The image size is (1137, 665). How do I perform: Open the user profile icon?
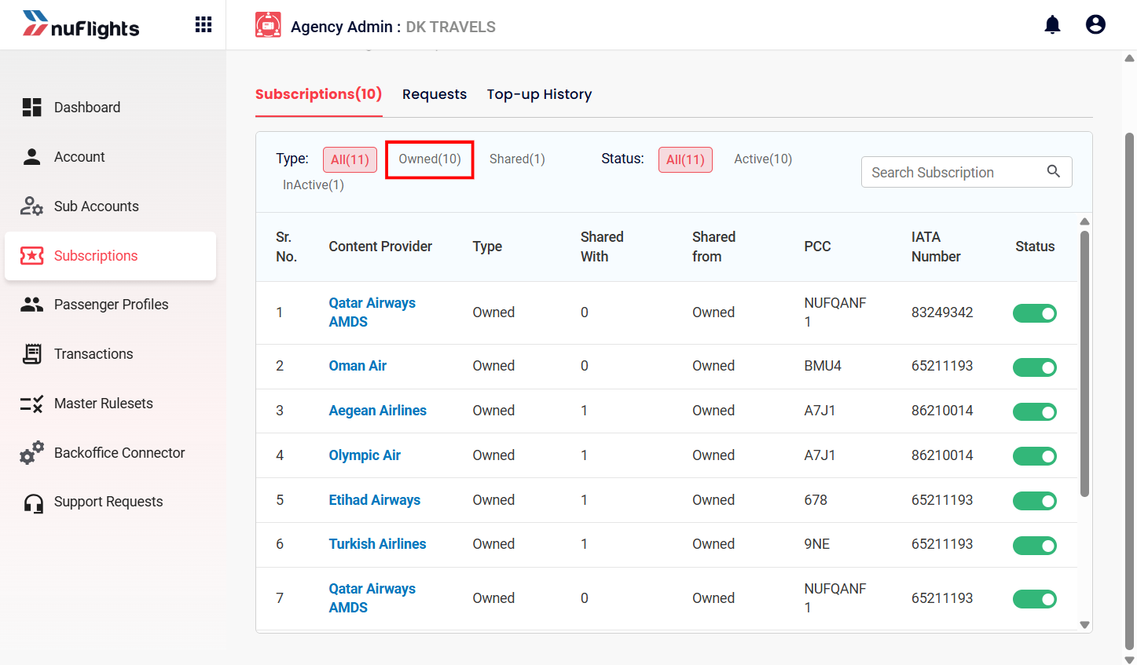coord(1095,25)
